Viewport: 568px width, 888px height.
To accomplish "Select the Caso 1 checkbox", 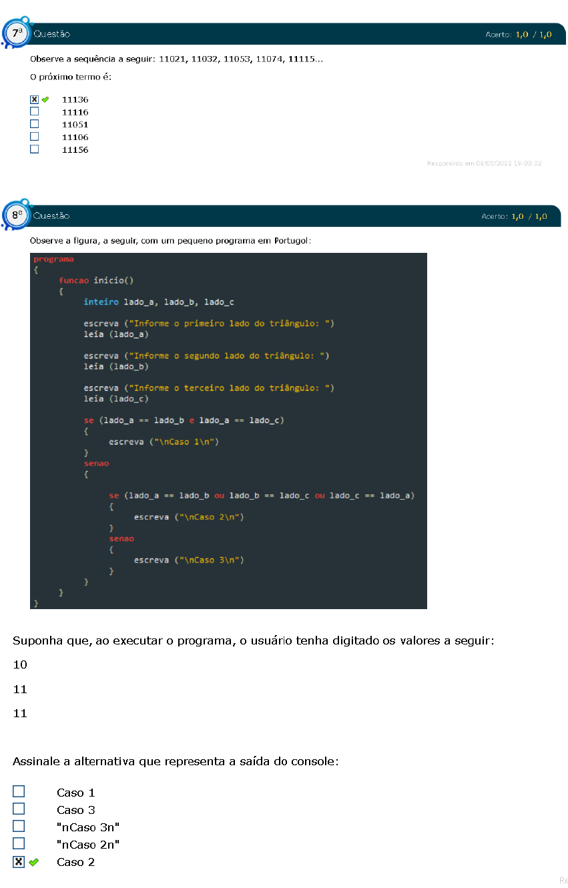I will click(x=19, y=791).
